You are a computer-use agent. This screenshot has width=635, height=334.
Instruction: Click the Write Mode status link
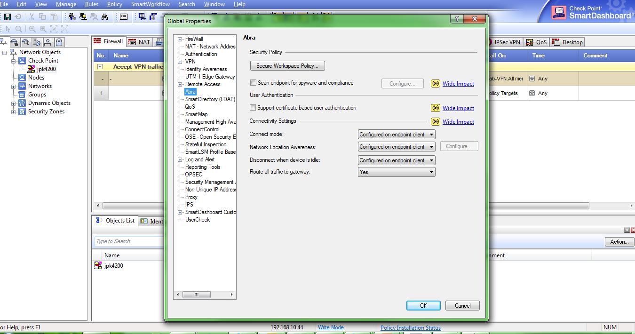(331, 327)
